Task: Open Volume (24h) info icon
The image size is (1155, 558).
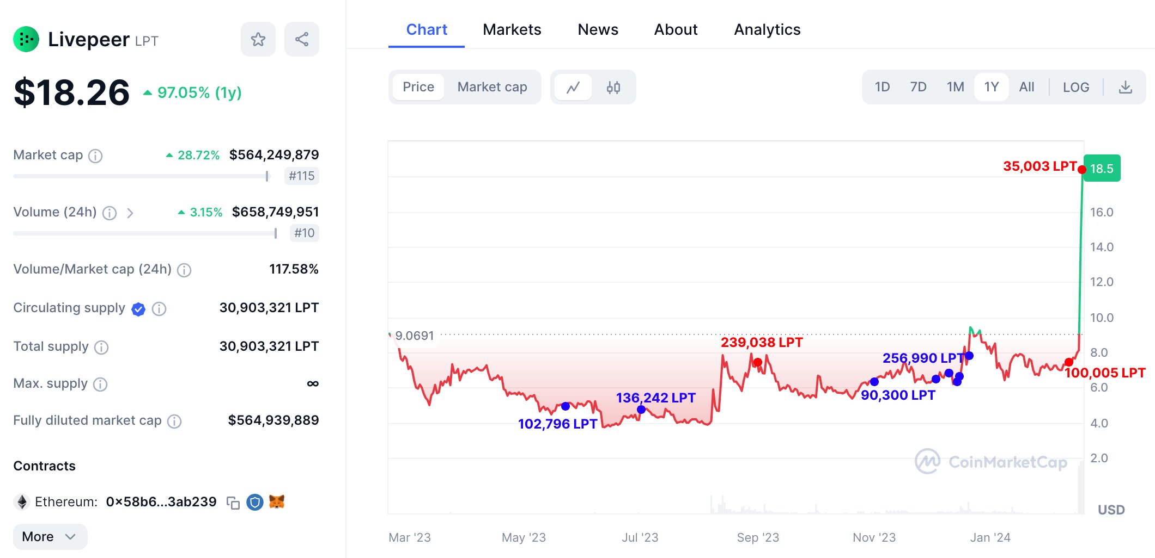Action: pos(110,213)
